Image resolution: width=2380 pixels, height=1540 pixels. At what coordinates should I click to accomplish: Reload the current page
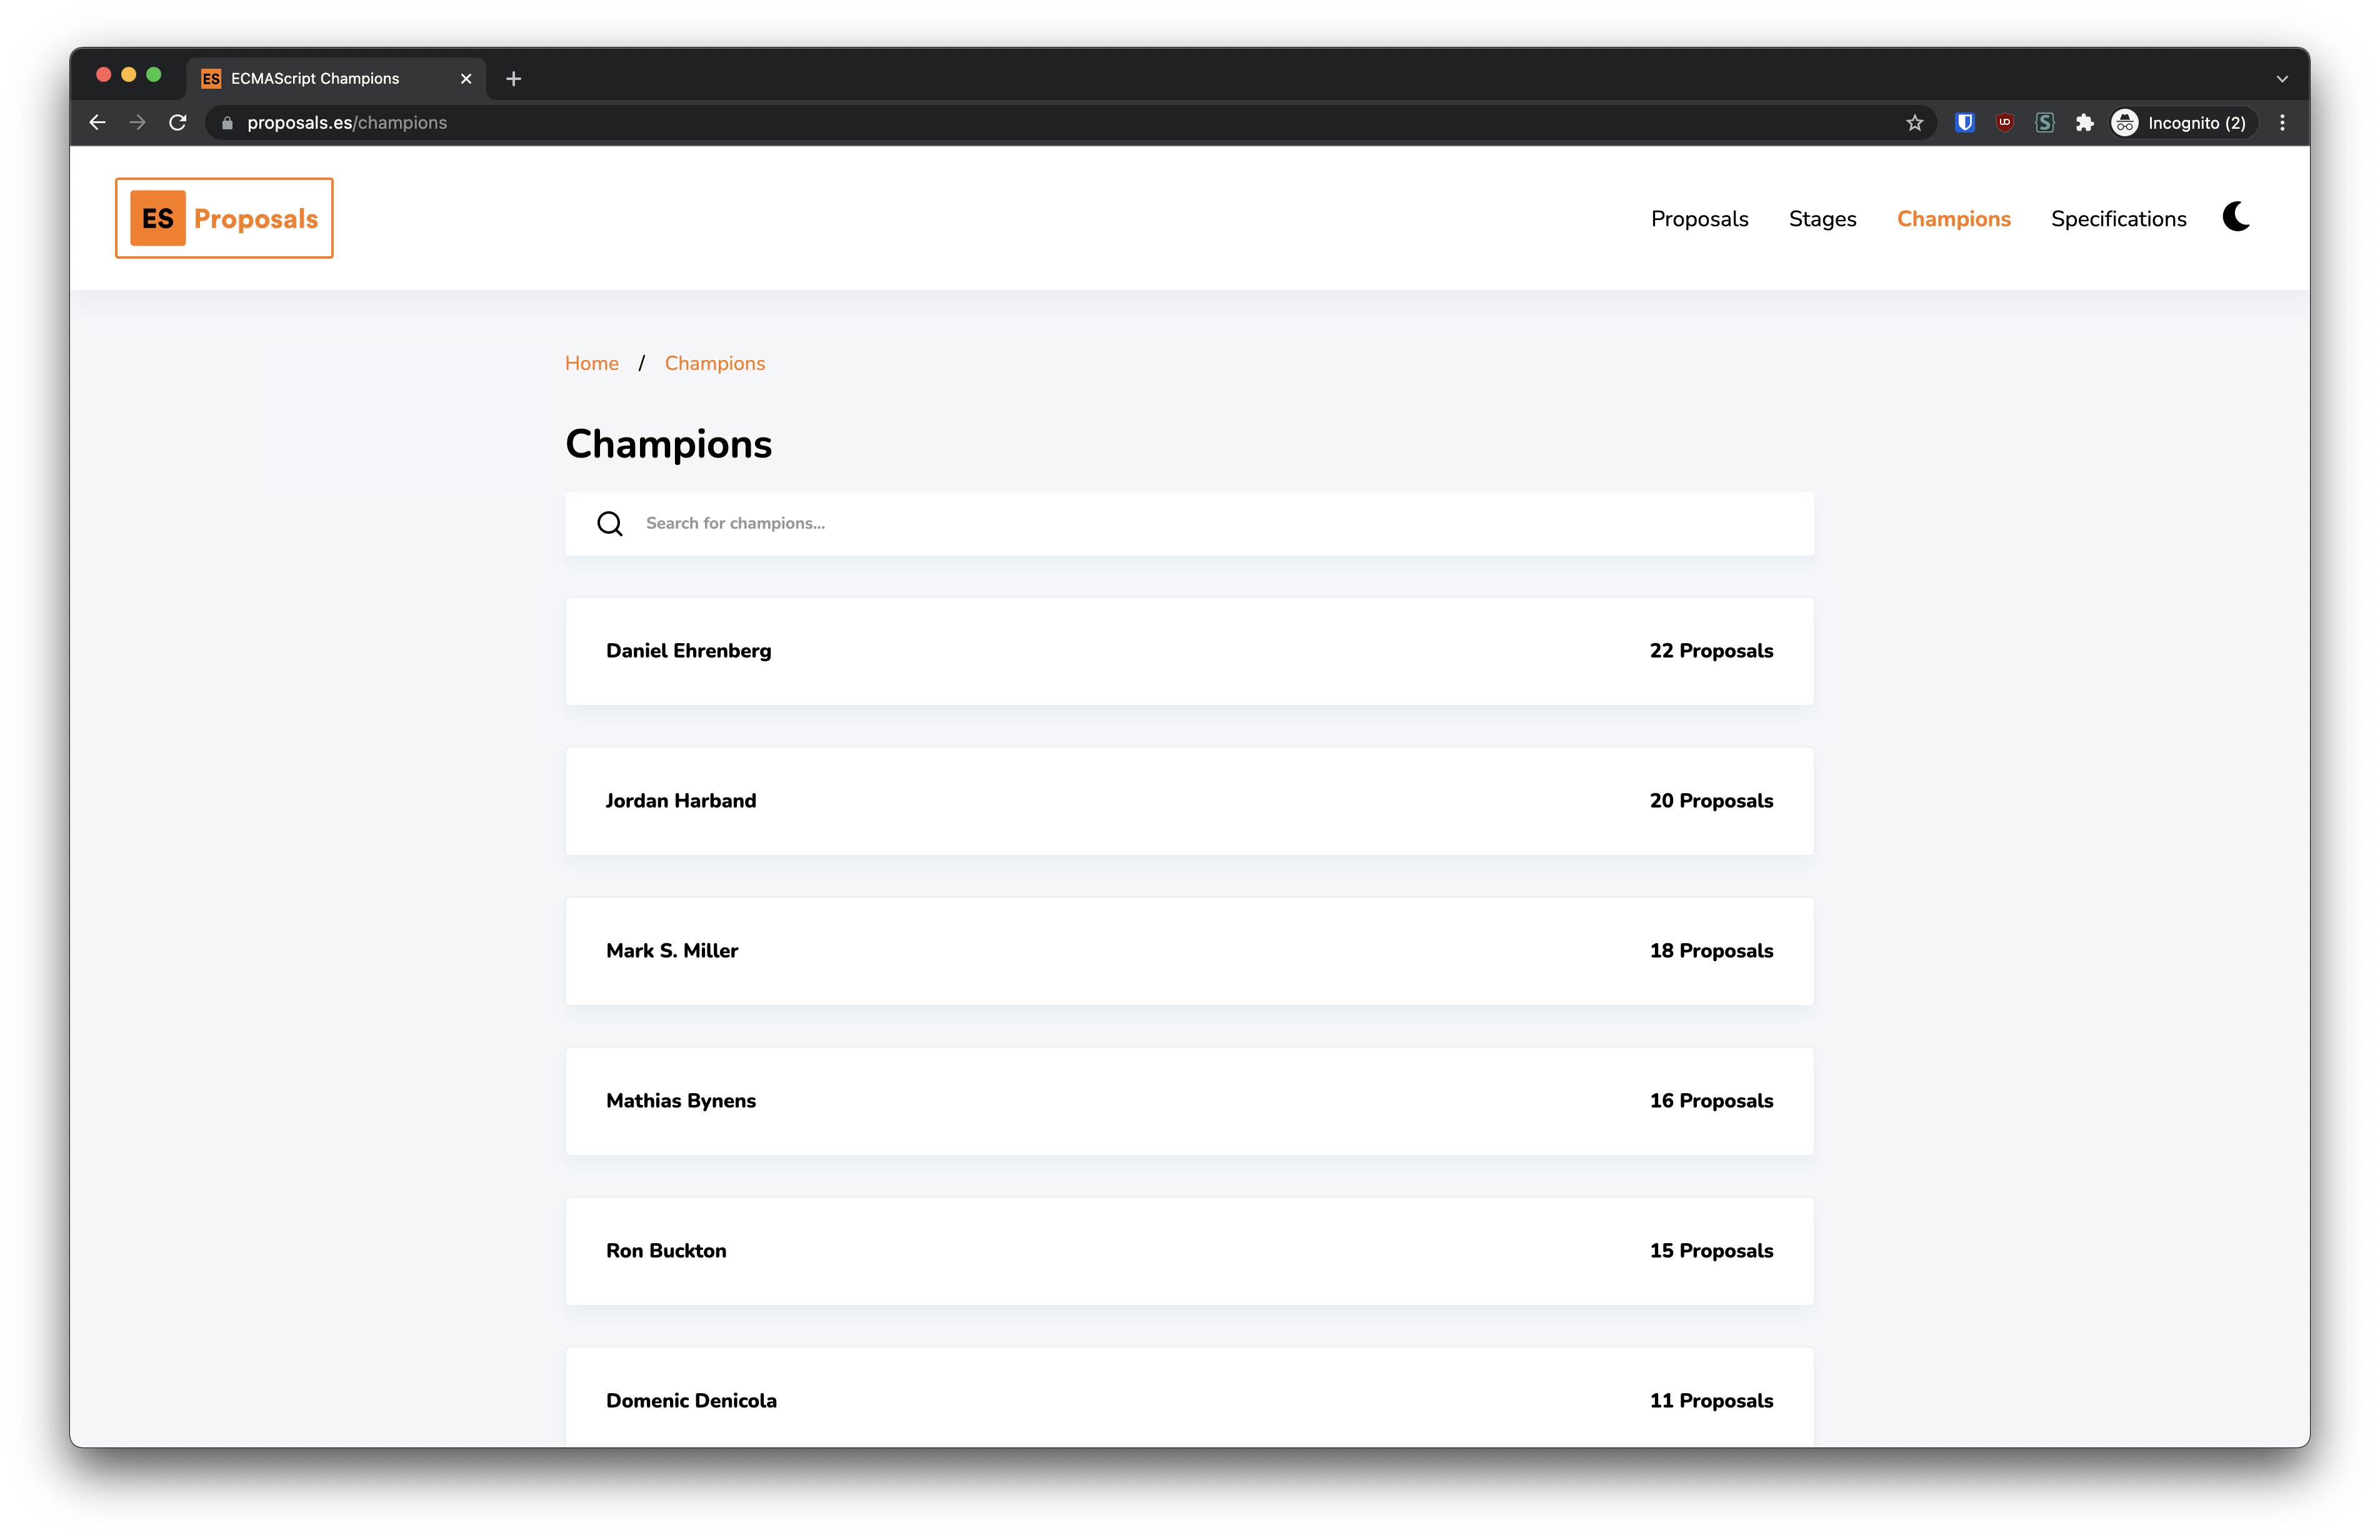(178, 122)
